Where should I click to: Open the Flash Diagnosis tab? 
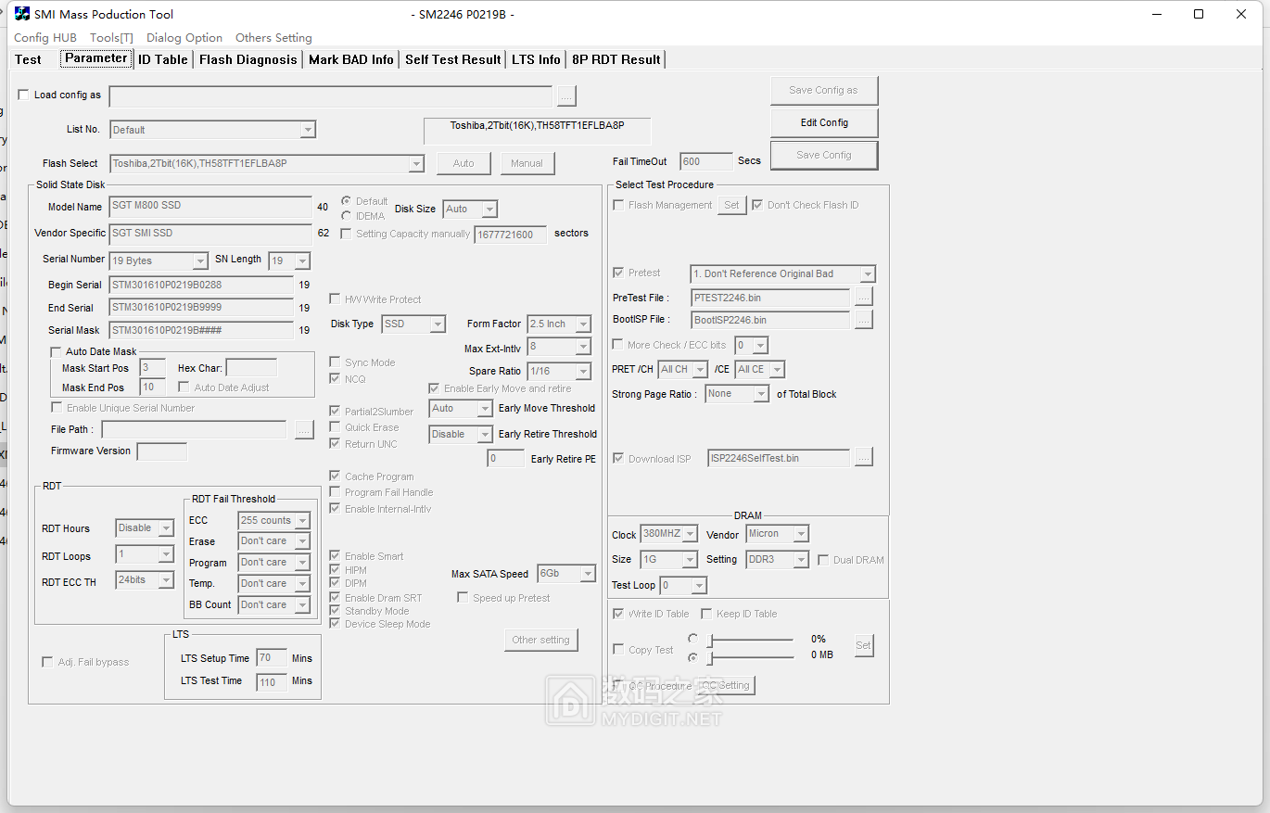pos(248,59)
